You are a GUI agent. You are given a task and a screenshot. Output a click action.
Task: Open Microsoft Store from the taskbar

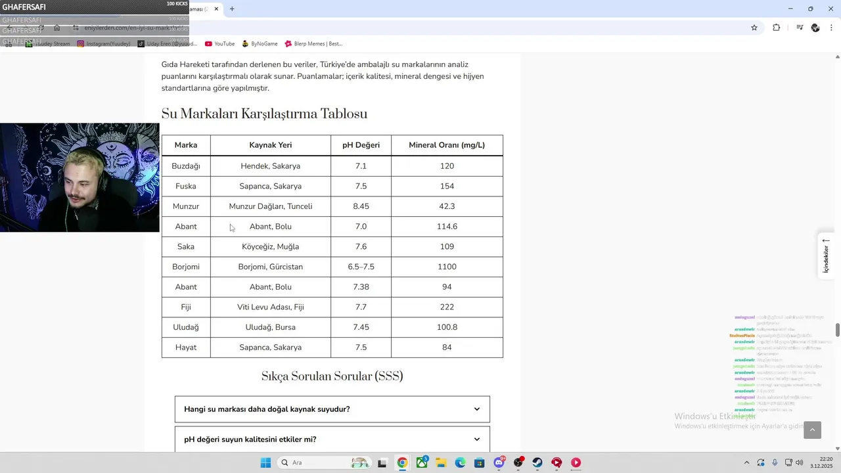point(480,462)
